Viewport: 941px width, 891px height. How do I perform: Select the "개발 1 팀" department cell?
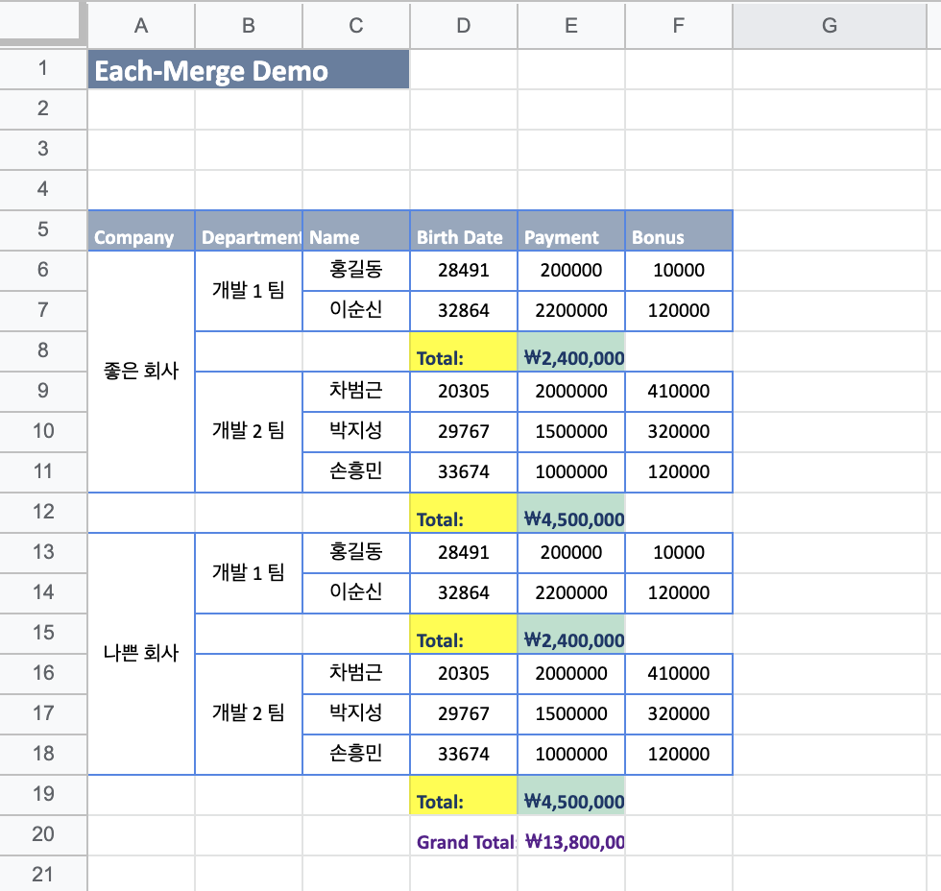click(249, 290)
